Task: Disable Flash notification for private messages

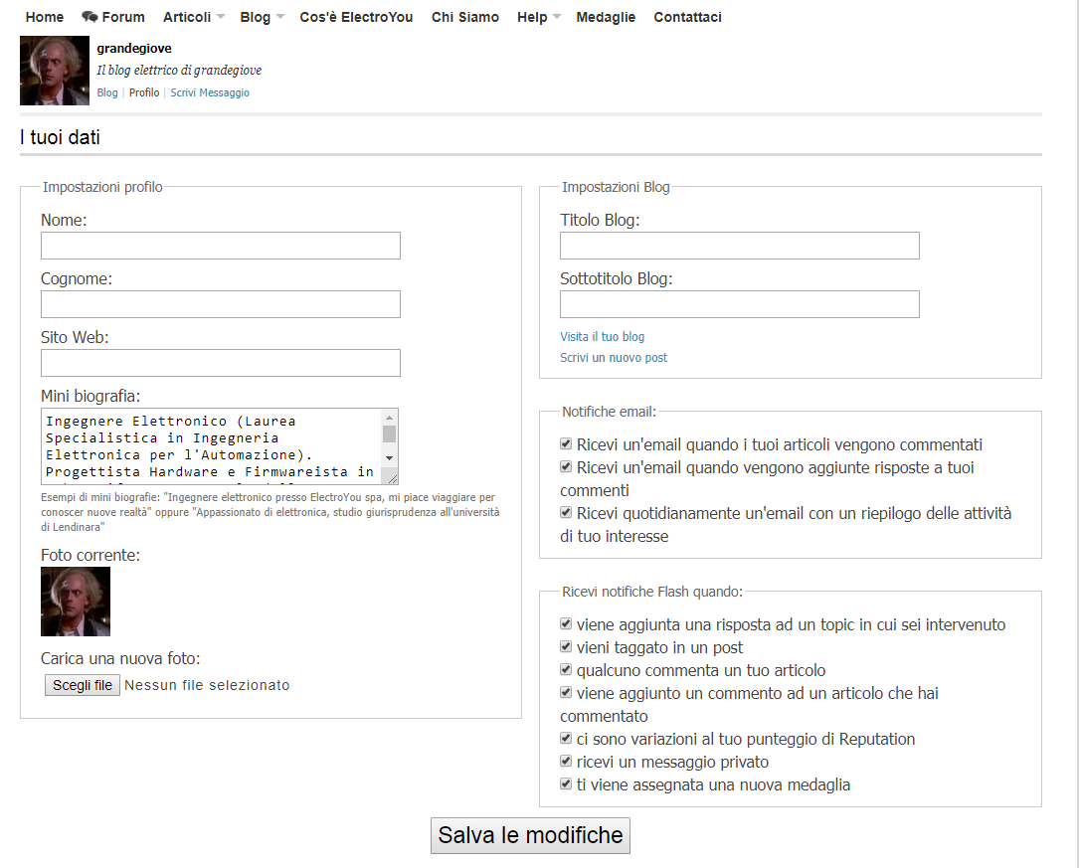Action: pyautogui.click(x=567, y=761)
